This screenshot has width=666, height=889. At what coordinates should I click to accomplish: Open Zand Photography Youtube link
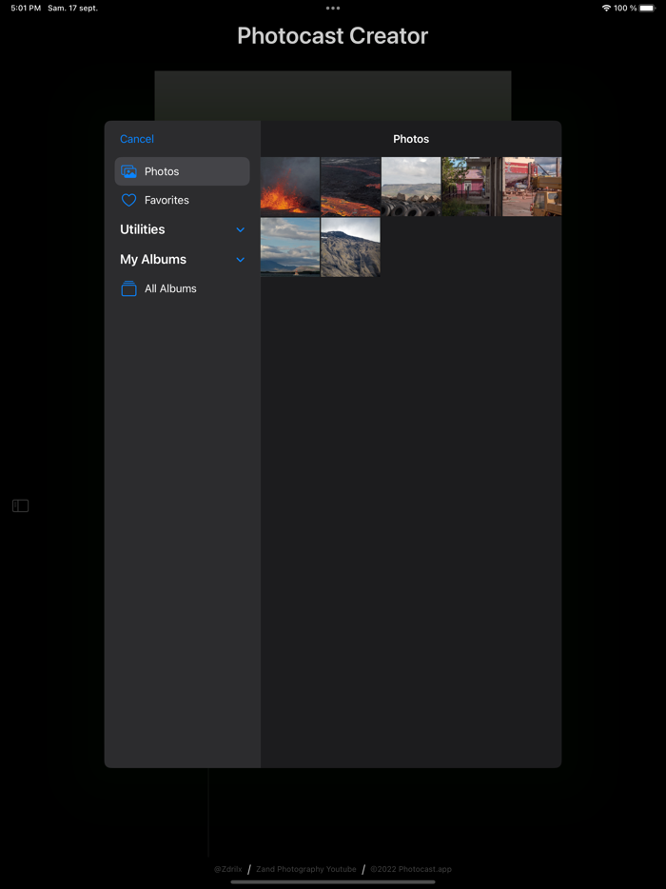[306, 869]
